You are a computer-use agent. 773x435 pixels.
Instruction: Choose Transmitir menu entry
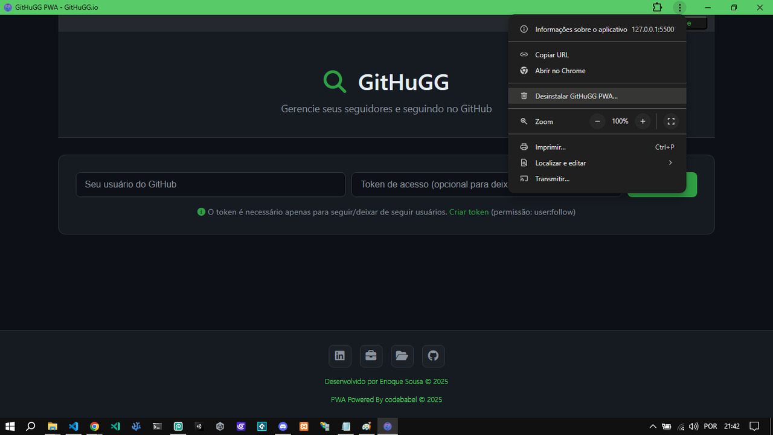[x=597, y=179]
